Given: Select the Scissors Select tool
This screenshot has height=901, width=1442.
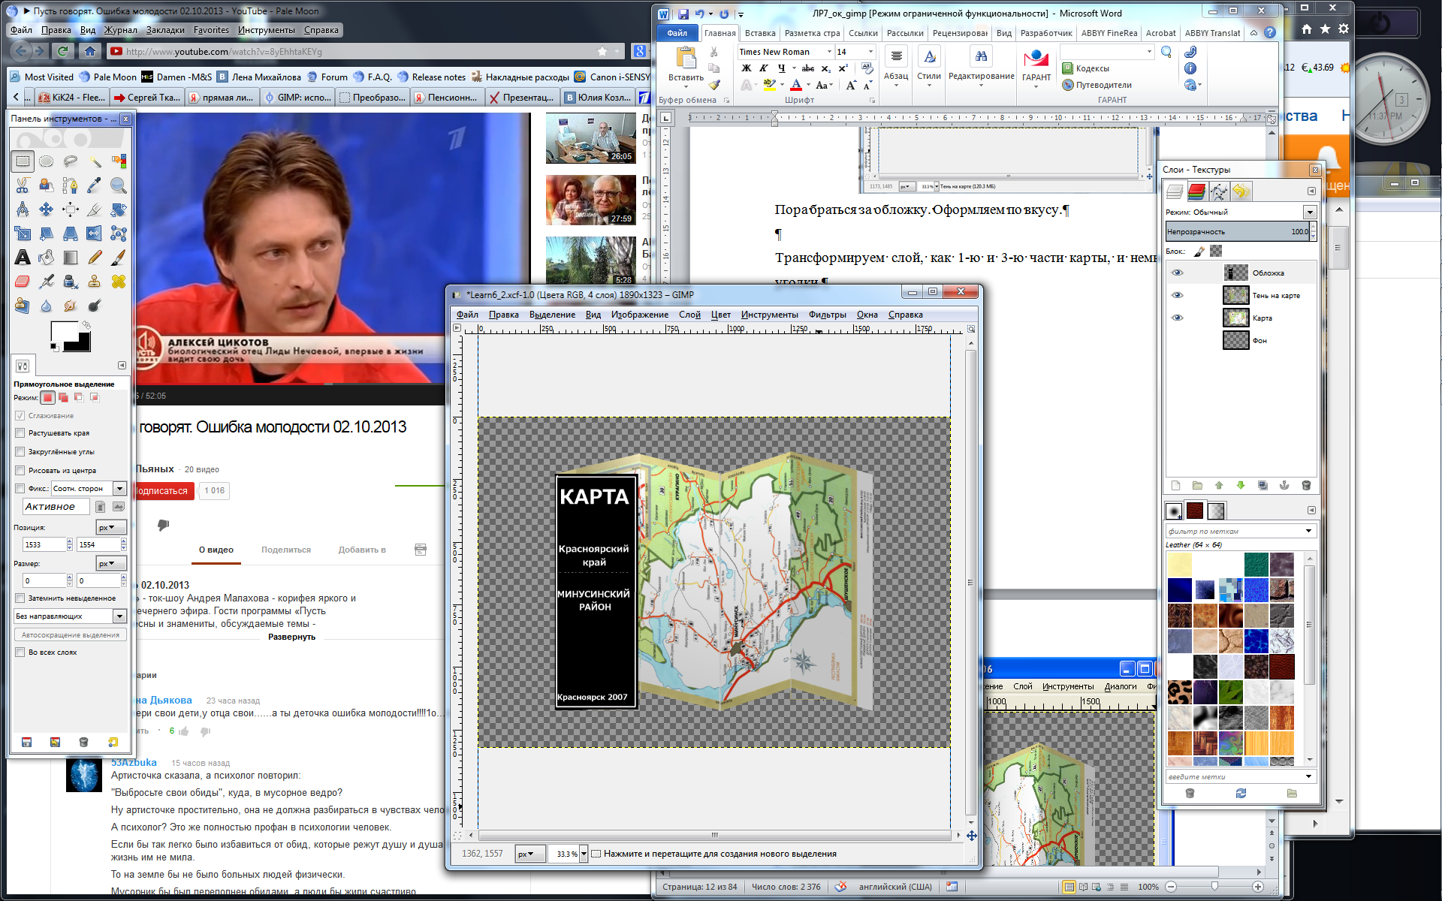Looking at the screenshot, I should click(x=23, y=185).
